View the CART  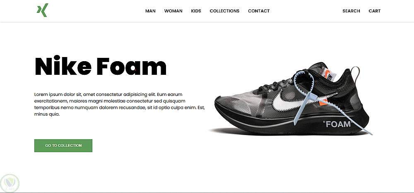coord(375,11)
